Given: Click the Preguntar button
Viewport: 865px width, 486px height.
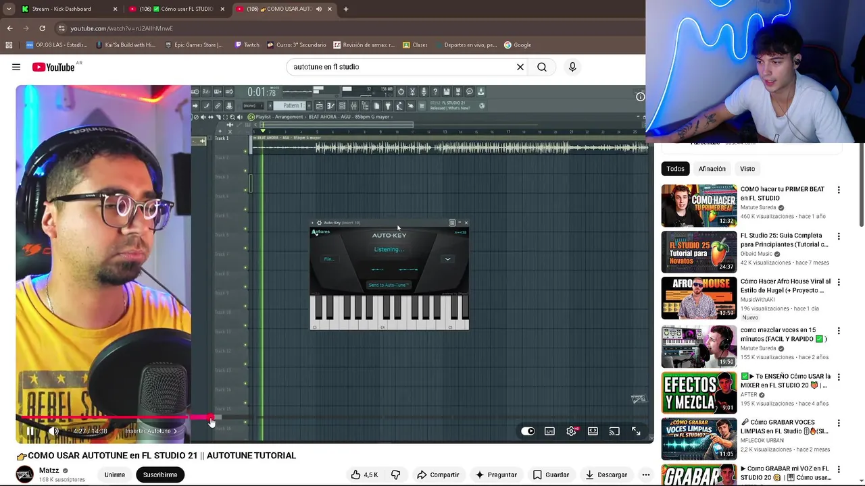Looking at the screenshot, I should pyautogui.click(x=496, y=475).
